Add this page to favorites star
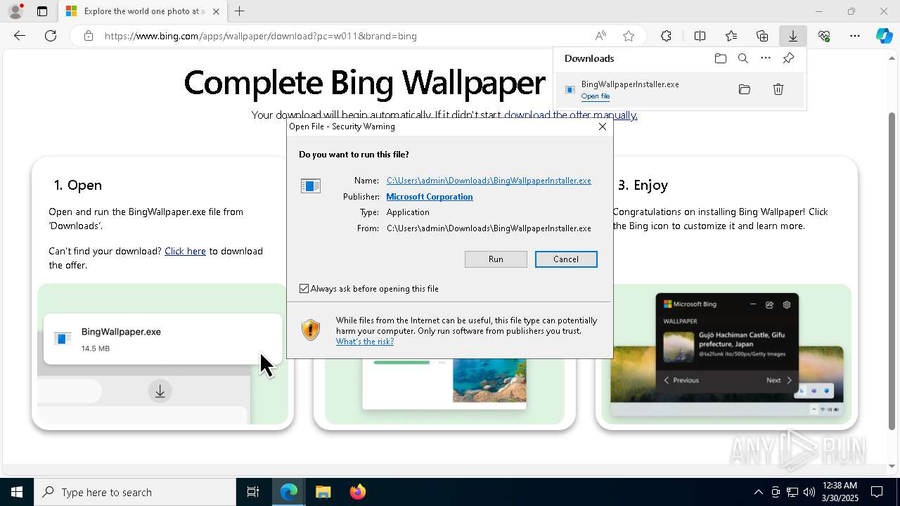 coord(629,36)
